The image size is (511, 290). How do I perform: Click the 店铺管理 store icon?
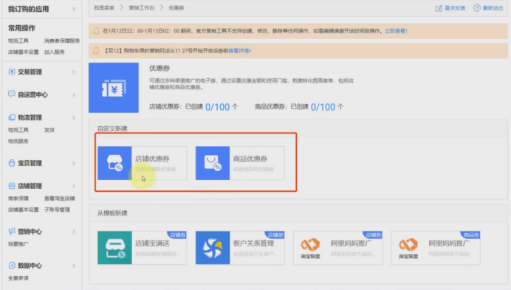12,186
